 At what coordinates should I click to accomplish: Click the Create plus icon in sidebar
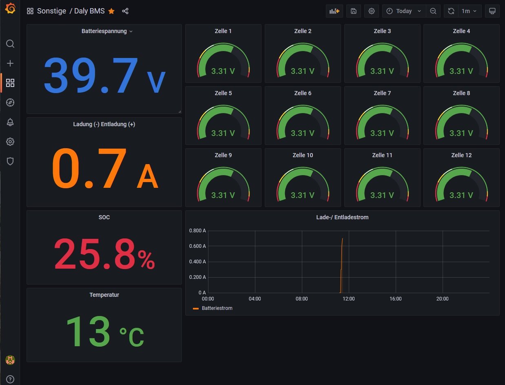pos(10,63)
